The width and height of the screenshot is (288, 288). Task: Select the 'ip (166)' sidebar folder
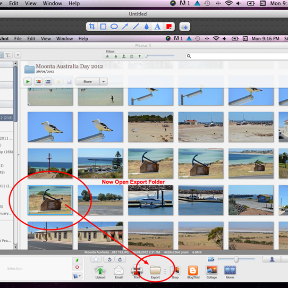(x=6, y=152)
